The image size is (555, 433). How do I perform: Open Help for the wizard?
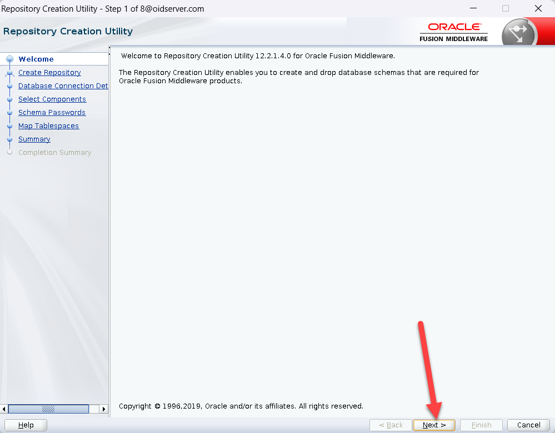coord(26,425)
